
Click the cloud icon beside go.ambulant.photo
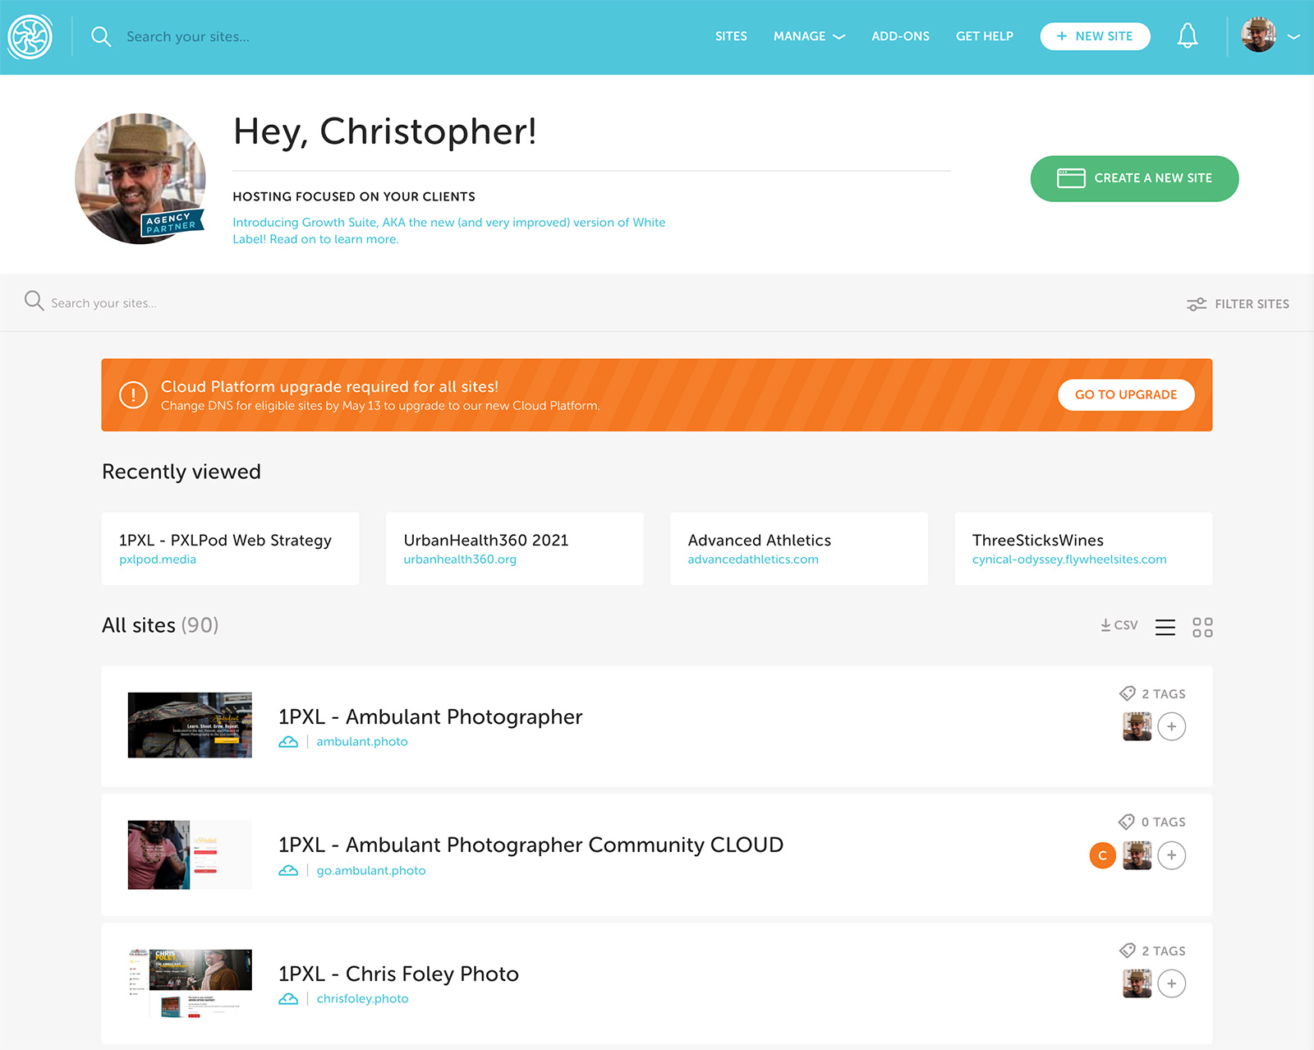click(x=288, y=870)
